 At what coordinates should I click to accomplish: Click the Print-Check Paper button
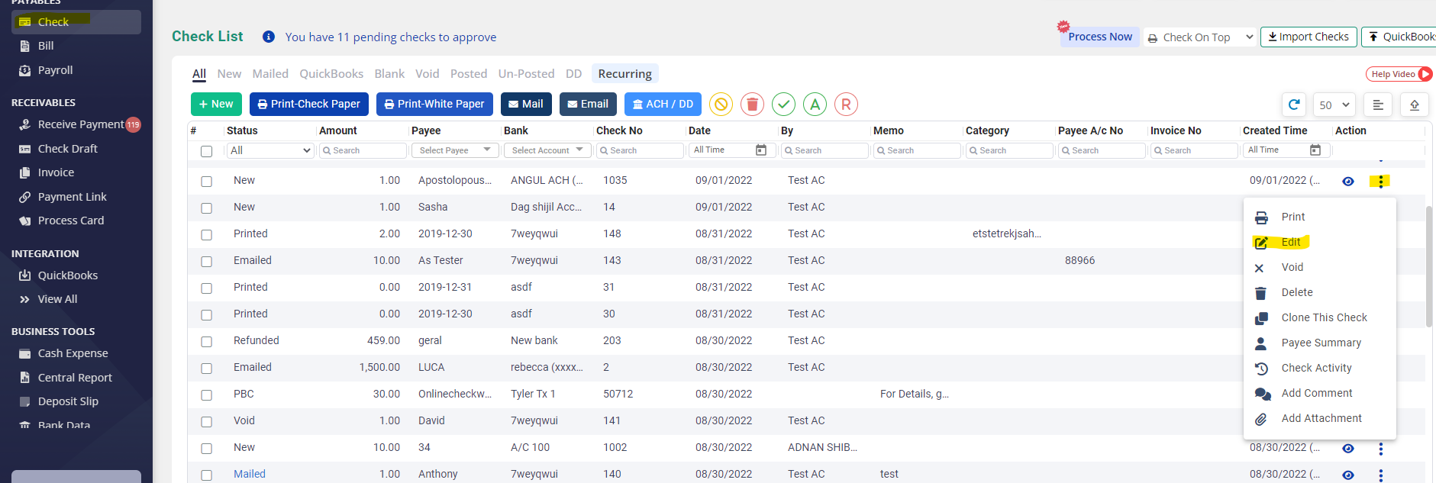click(309, 104)
